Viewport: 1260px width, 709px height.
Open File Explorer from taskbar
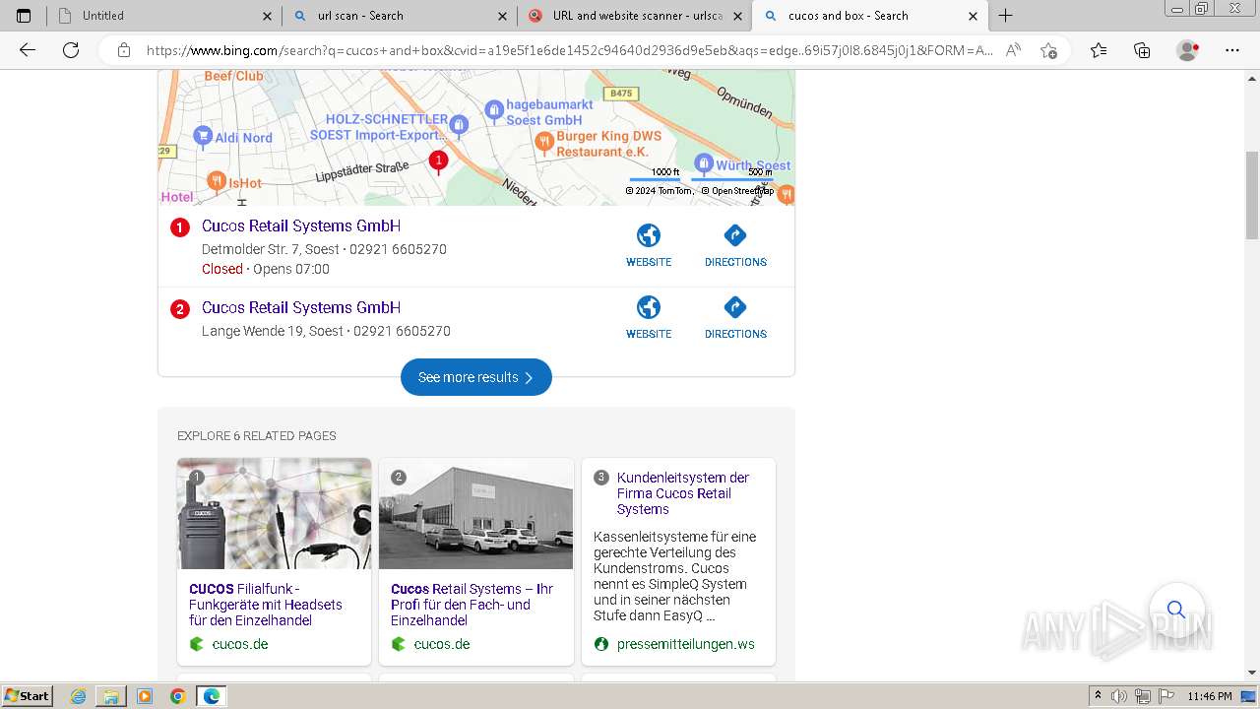coord(111,696)
